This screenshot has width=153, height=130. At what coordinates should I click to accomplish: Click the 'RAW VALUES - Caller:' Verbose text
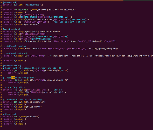[x=40, y=41]
